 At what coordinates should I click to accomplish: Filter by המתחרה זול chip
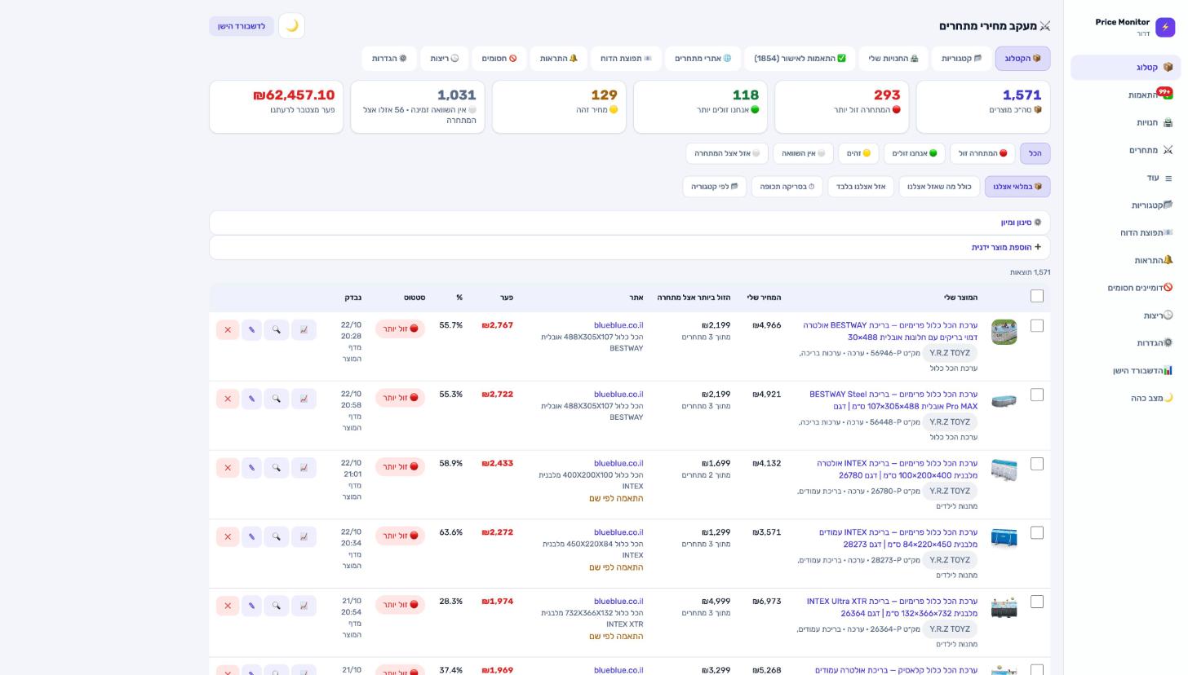point(983,153)
